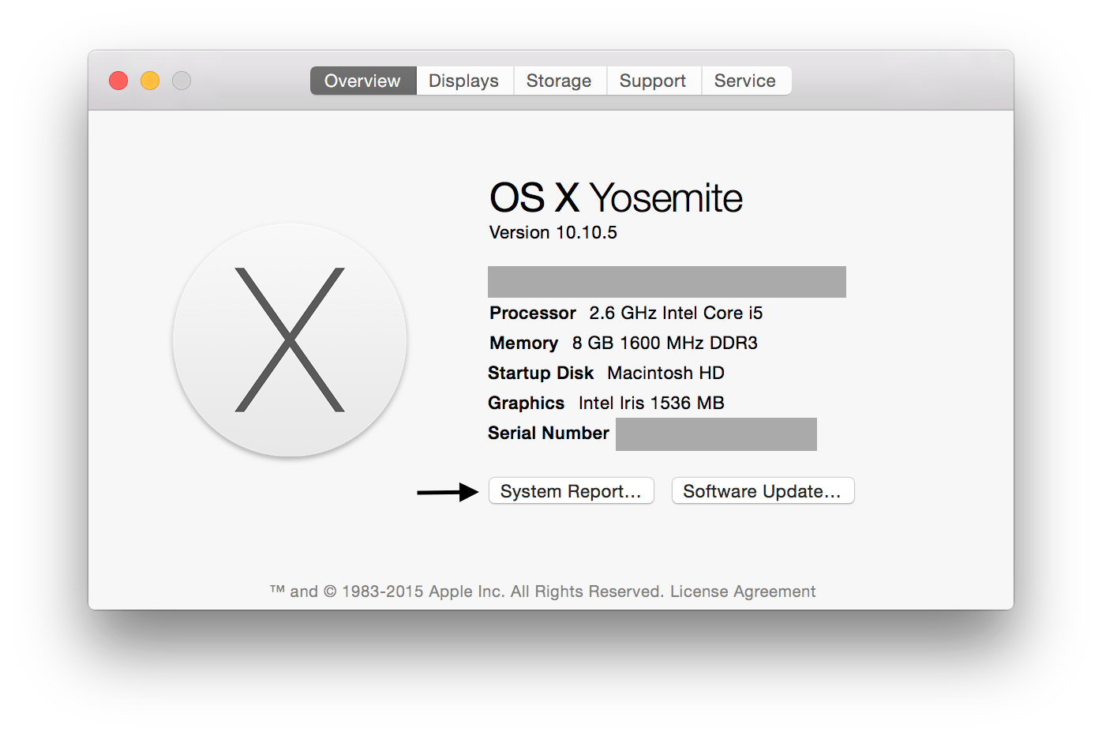Click the Version 10.10.5 text

(x=553, y=232)
